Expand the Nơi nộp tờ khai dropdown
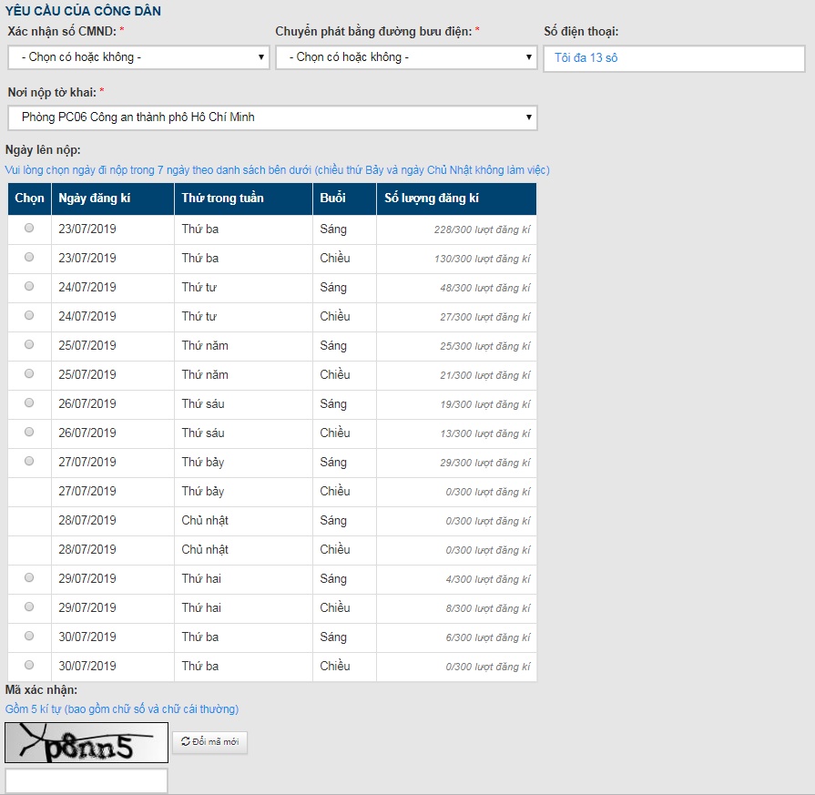Viewport: 815px width, 795px height. (x=272, y=117)
